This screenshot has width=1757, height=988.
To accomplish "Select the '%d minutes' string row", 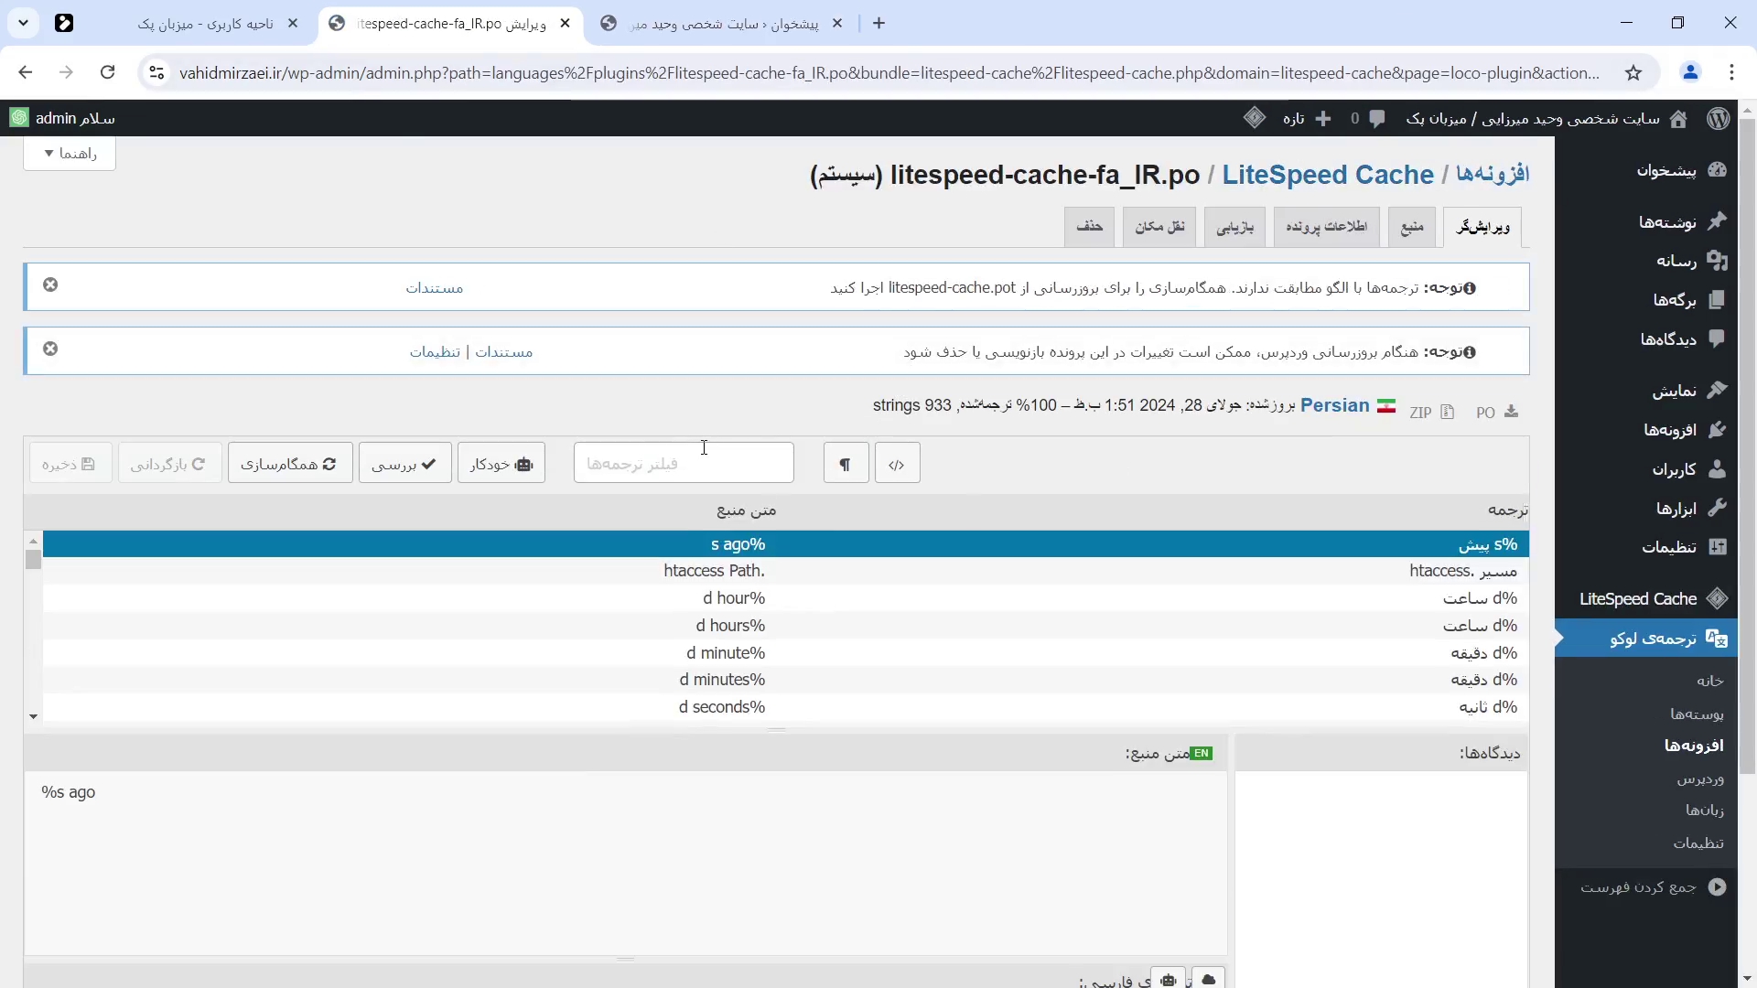I will [786, 680].
